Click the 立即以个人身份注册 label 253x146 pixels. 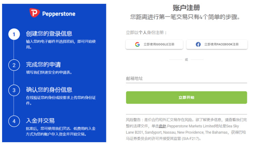[146, 32]
